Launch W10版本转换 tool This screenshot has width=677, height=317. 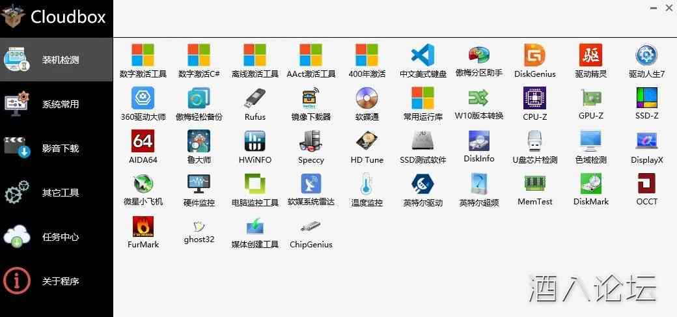click(x=479, y=98)
